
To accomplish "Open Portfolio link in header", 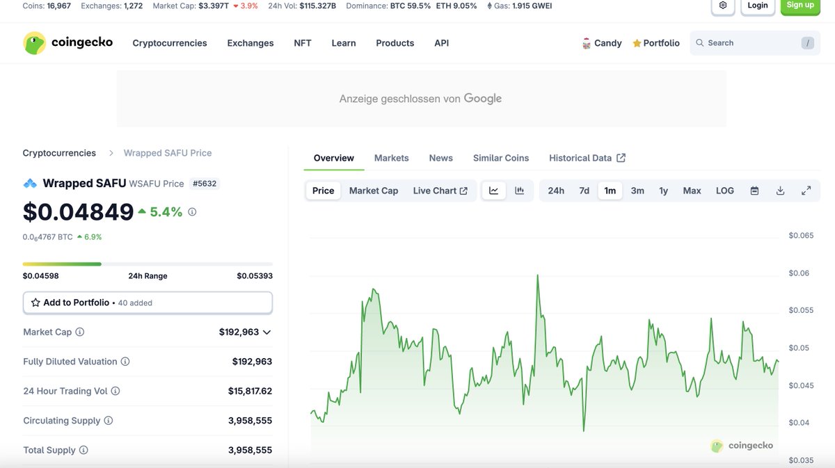I will click(x=656, y=43).
